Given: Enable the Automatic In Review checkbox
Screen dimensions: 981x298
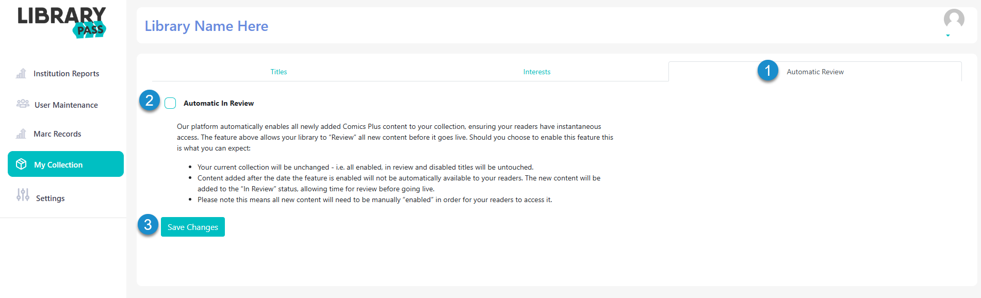Looking at the screenshot, I should (170, 103).
